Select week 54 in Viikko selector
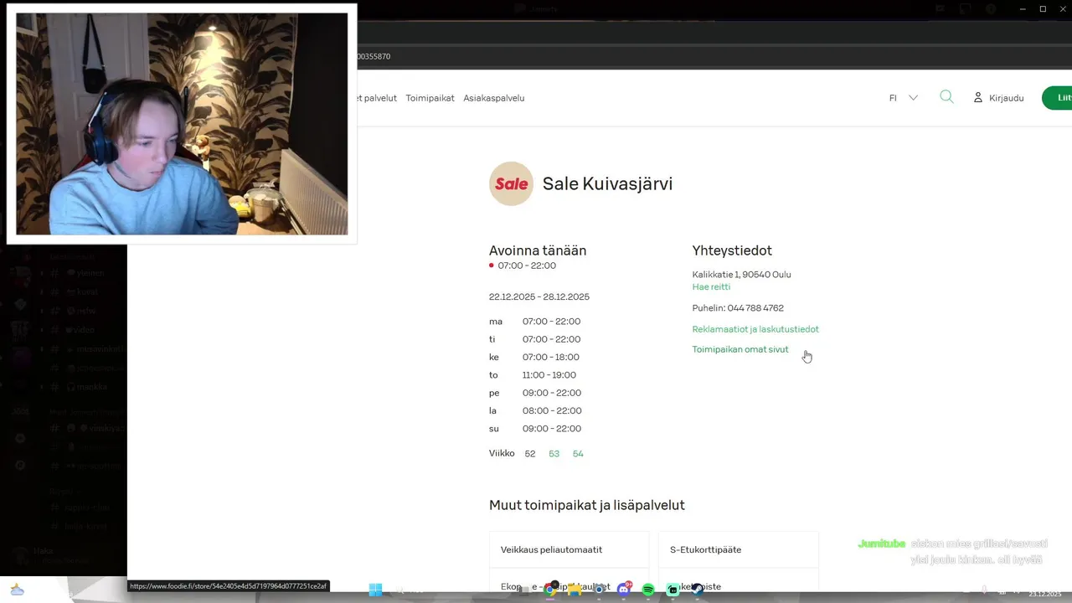This screenshot has height=603, width=1072. pyautogui.click(x=578, y=453)
